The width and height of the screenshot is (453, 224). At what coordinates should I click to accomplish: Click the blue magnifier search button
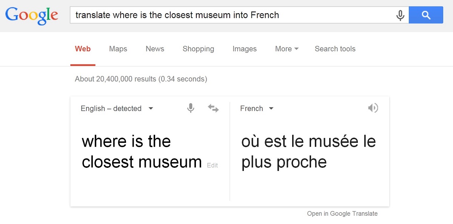coord(426,15)
